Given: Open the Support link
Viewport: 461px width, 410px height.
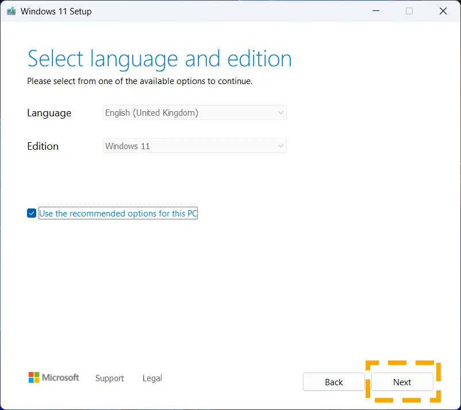Looking at the screenshot, I should [x=110, y=378].
